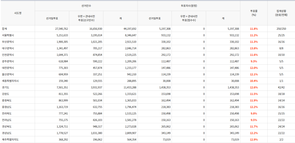The width and height of the screenshot is (295, 143).
Task: Click the 시도명 column header
Action: pos(18,13)
